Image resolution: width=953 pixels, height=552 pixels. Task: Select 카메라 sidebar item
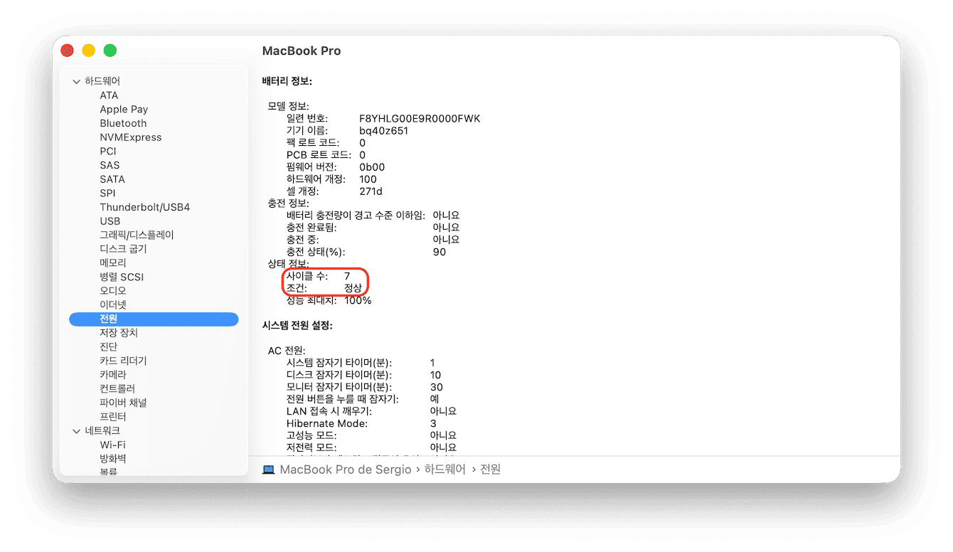(113, 375)
